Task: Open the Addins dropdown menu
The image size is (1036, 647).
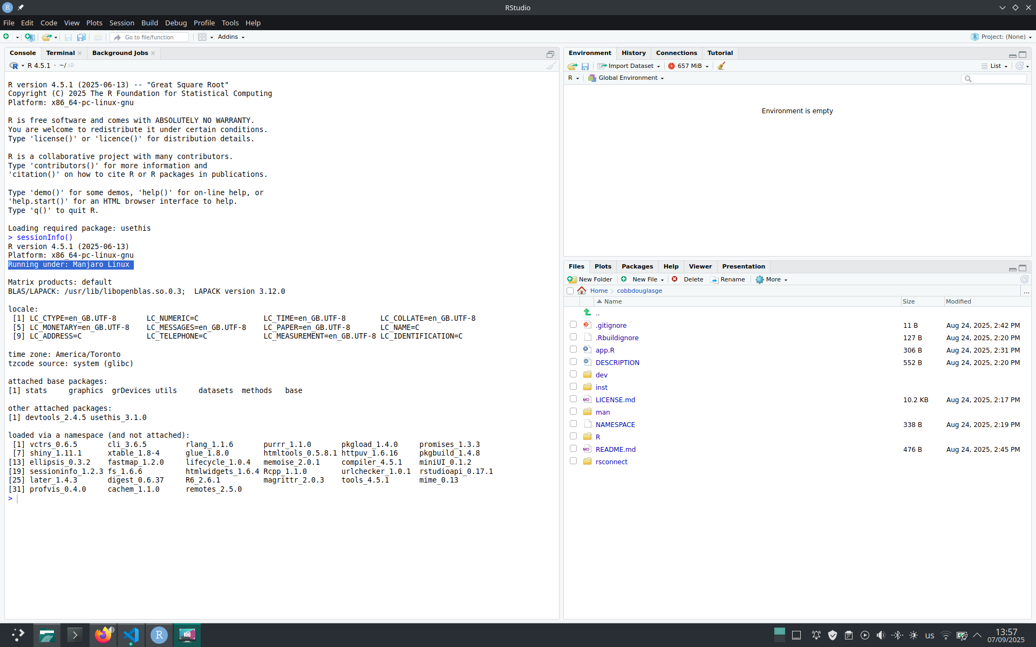Action: click(x=231, y=37)
